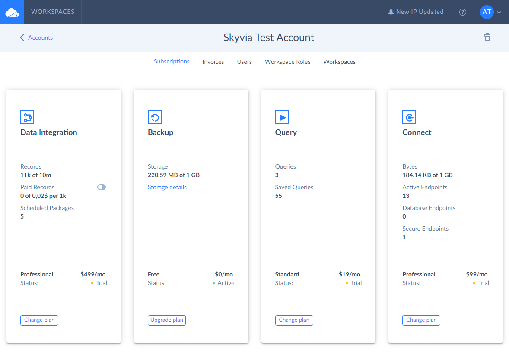Switch to the Invoices tab

pos(213,62)
